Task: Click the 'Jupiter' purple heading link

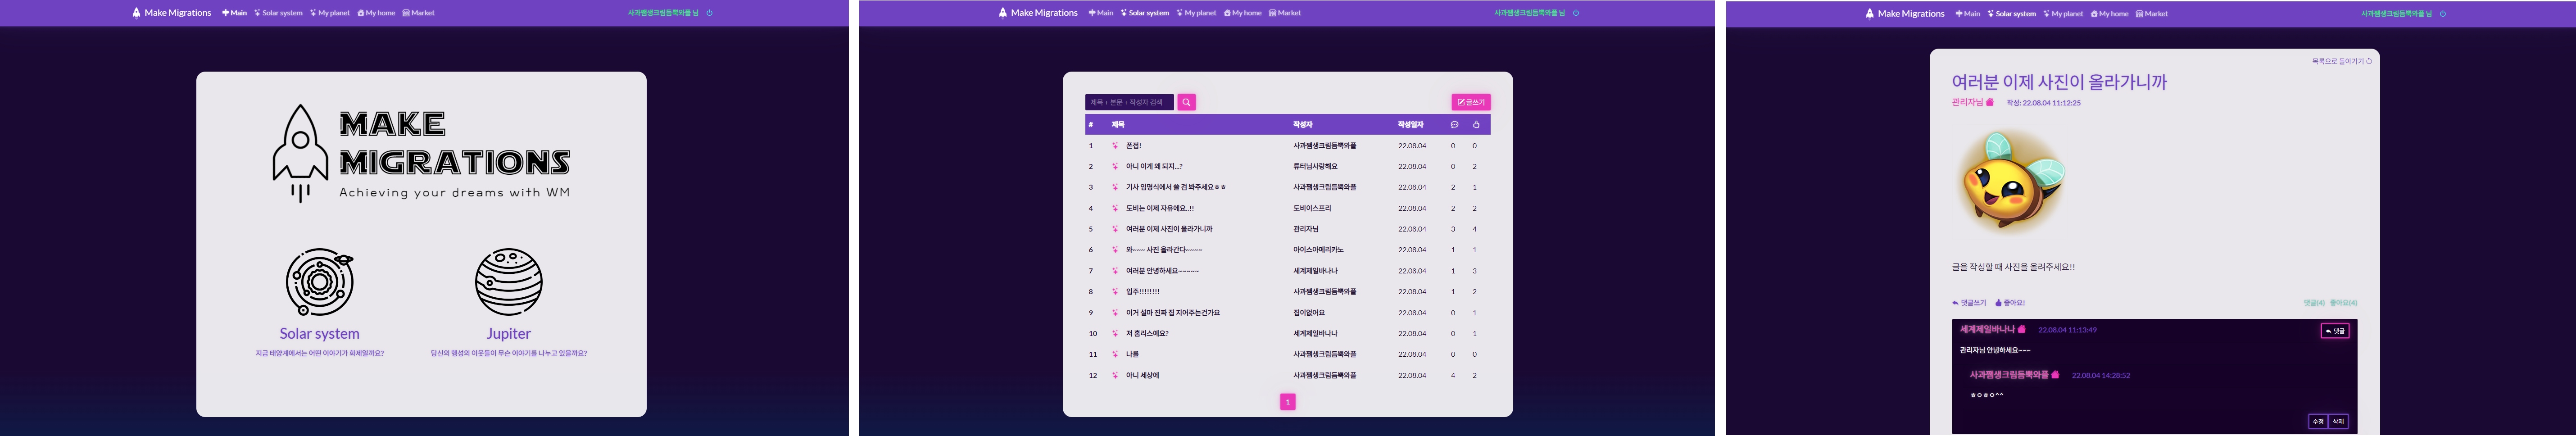Action: pos(508,334)
